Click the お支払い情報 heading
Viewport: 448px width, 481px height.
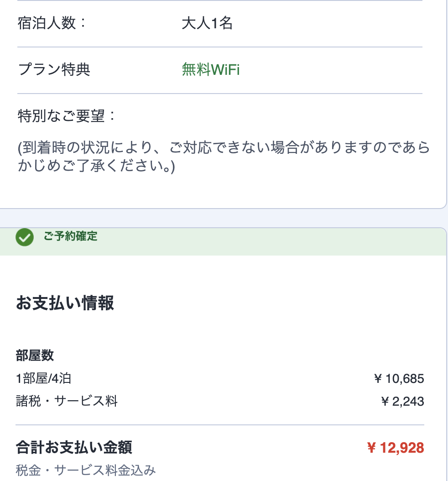(x=65, y=303)
